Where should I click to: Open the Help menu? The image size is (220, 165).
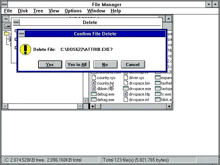[115, 11]
